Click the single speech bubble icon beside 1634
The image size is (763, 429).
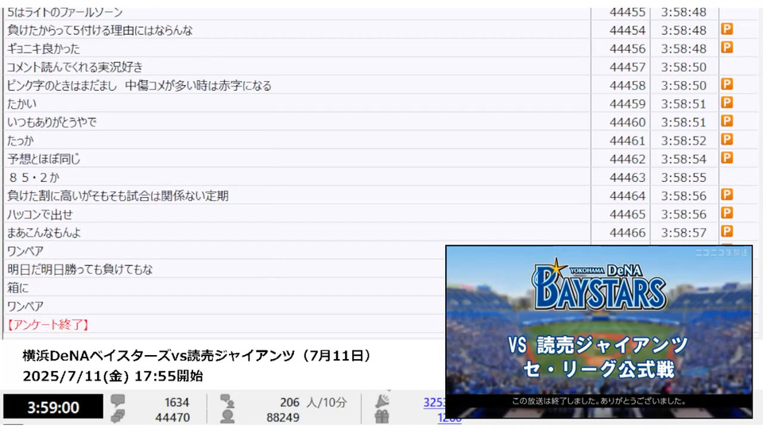118,401
